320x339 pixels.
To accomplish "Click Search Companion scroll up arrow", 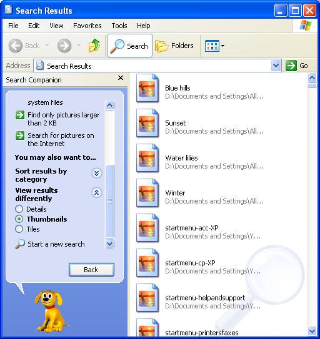I will tap(110, 106).
